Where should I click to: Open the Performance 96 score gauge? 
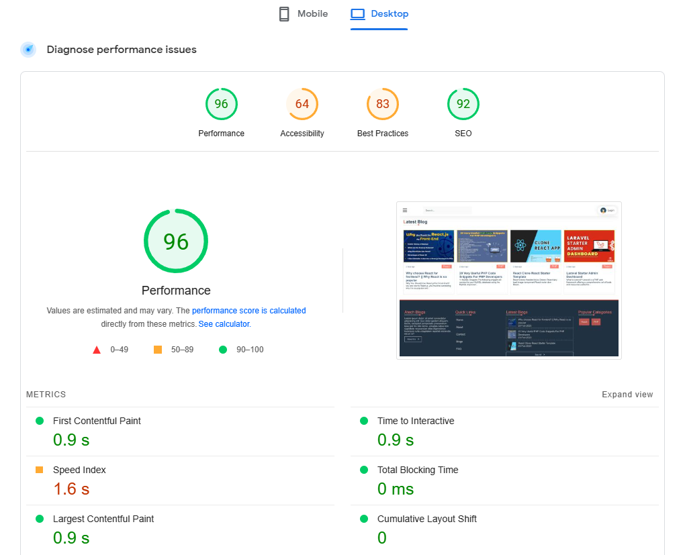pyautogui.click(x=221, y=104)
